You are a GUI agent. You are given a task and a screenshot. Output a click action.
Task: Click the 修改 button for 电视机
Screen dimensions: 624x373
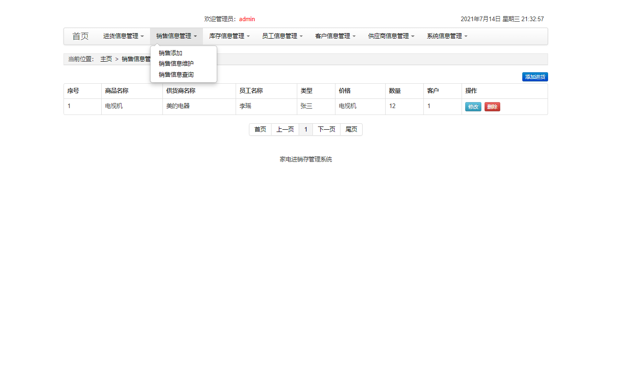pos(473,106)
